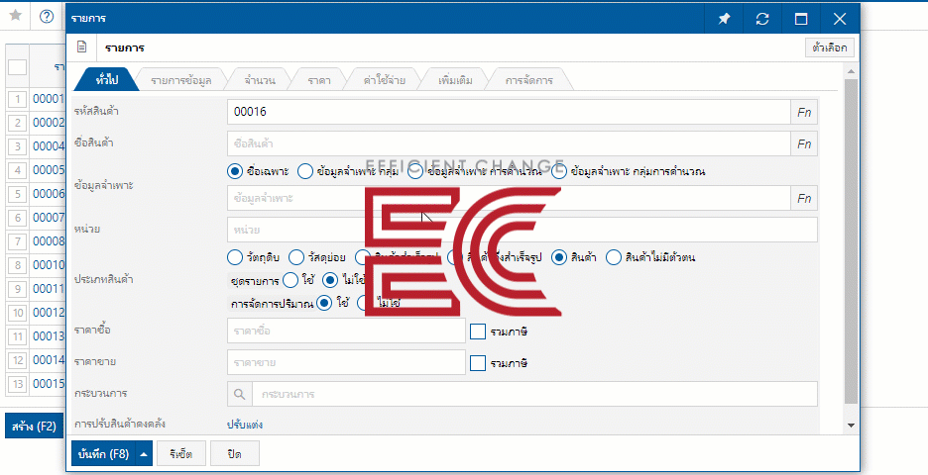Focus the ชื่อสินค้า input field
928x475 pixels.
coord(509,143)
